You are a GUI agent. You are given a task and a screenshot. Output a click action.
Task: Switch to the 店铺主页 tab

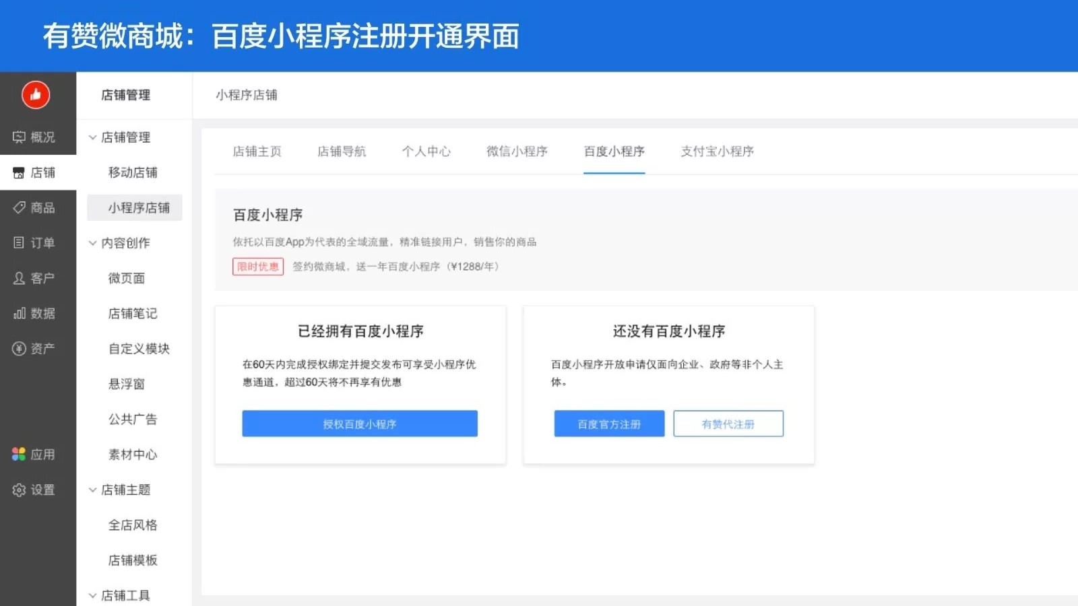(x=257, y=151)
